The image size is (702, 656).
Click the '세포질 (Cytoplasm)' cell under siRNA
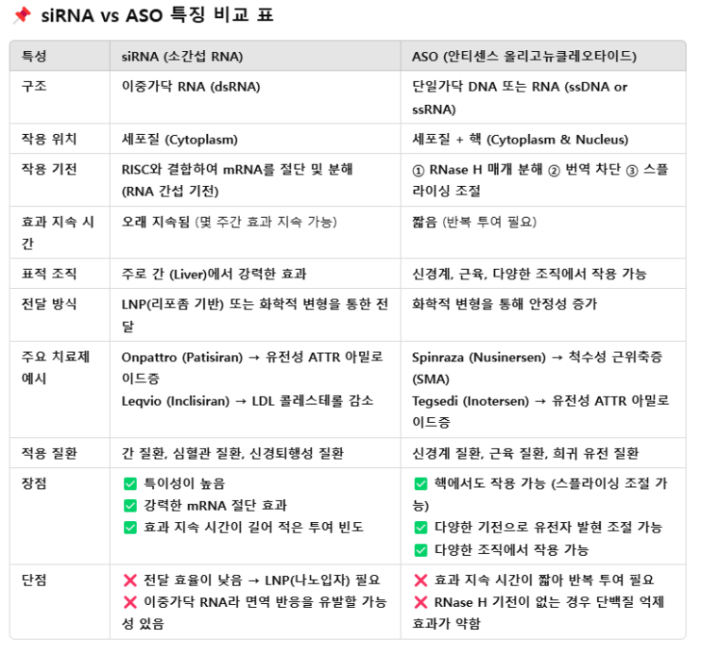click(180, 139)
